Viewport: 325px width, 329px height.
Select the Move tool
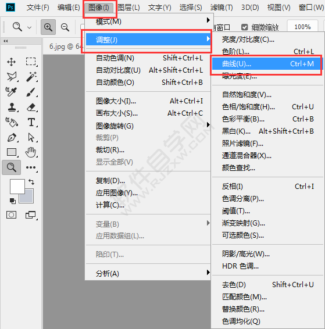[x=11, y=62]
